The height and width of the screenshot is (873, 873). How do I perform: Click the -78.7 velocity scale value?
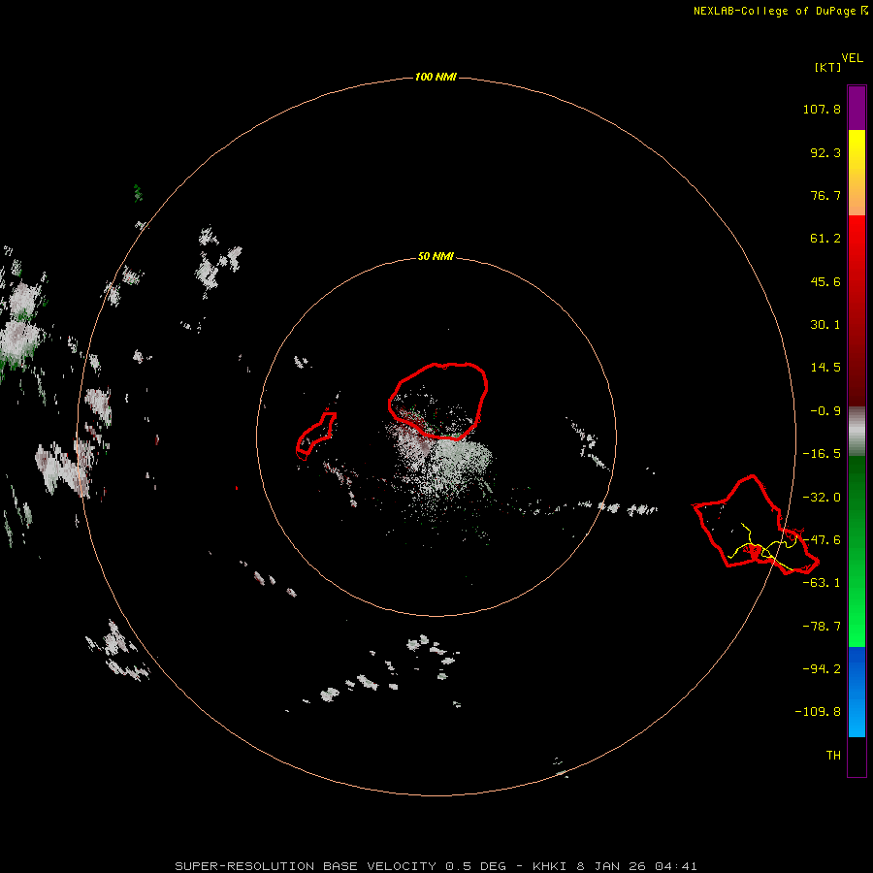tap(822, 627)
